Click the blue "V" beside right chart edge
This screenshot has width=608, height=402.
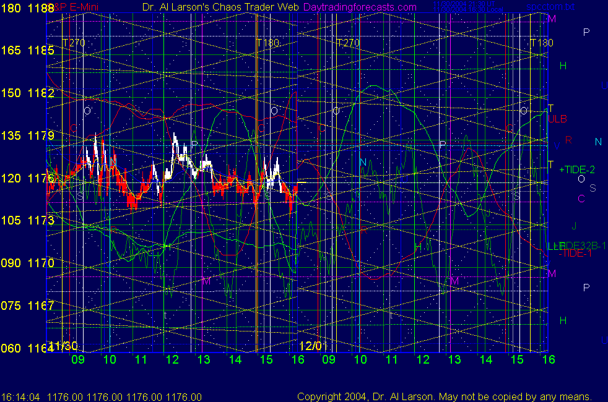(x=557, y=146)
